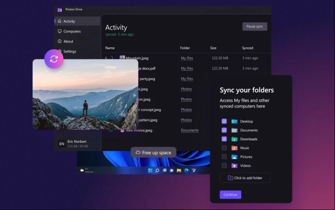Open My files link in party.jpeg row
The width and height of the screenshot is (335, 210).
[187, 78]
